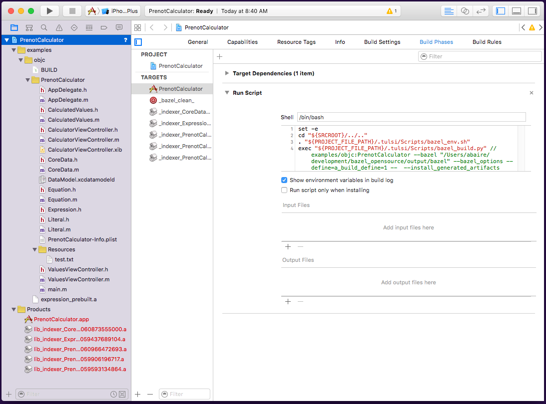Image resolution: width=546 pixels, height=404 pixels.
Task: Go back in editor history
Action: coord(152,27)
